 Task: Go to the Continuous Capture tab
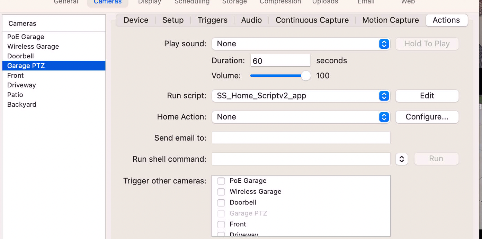coord(312,20)
